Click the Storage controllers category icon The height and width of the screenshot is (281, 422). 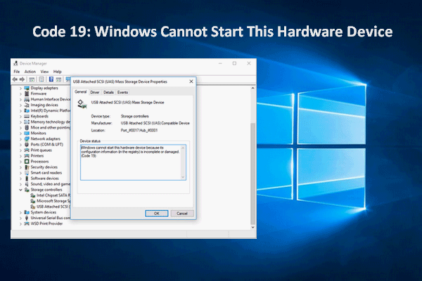[x=27, y=190]
